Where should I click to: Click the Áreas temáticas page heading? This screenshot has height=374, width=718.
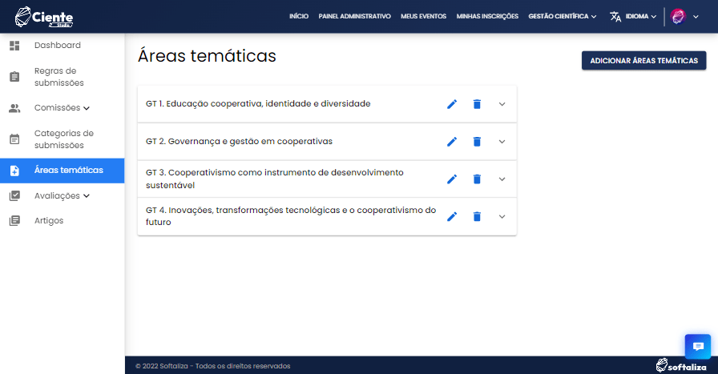207,56
